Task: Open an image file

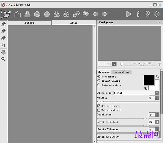Action: 17,14
